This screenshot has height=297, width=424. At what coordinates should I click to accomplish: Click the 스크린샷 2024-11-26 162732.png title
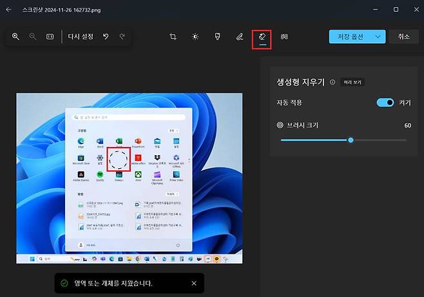(x=61, y=10)
